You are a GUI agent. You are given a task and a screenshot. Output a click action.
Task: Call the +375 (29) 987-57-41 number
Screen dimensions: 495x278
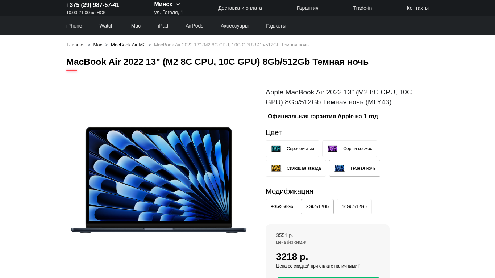tap(93, 5)
